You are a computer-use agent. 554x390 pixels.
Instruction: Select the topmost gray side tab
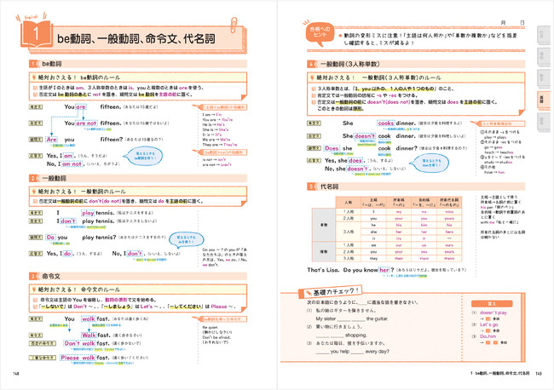(x=543, y=35)
